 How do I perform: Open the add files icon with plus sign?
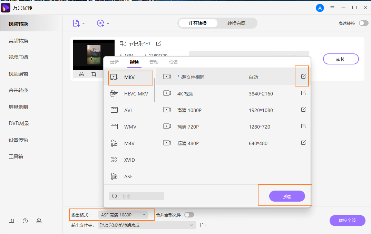click(x=77, y=23)
